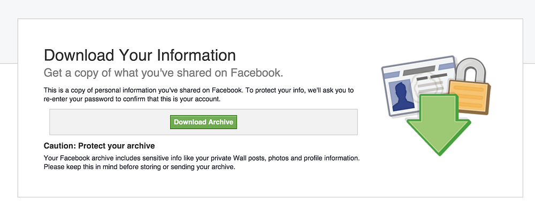Screen dimensions: 535x222
Task: Click the line "Please keep this in mind before storing"
Action: click(x=140, y=168)
